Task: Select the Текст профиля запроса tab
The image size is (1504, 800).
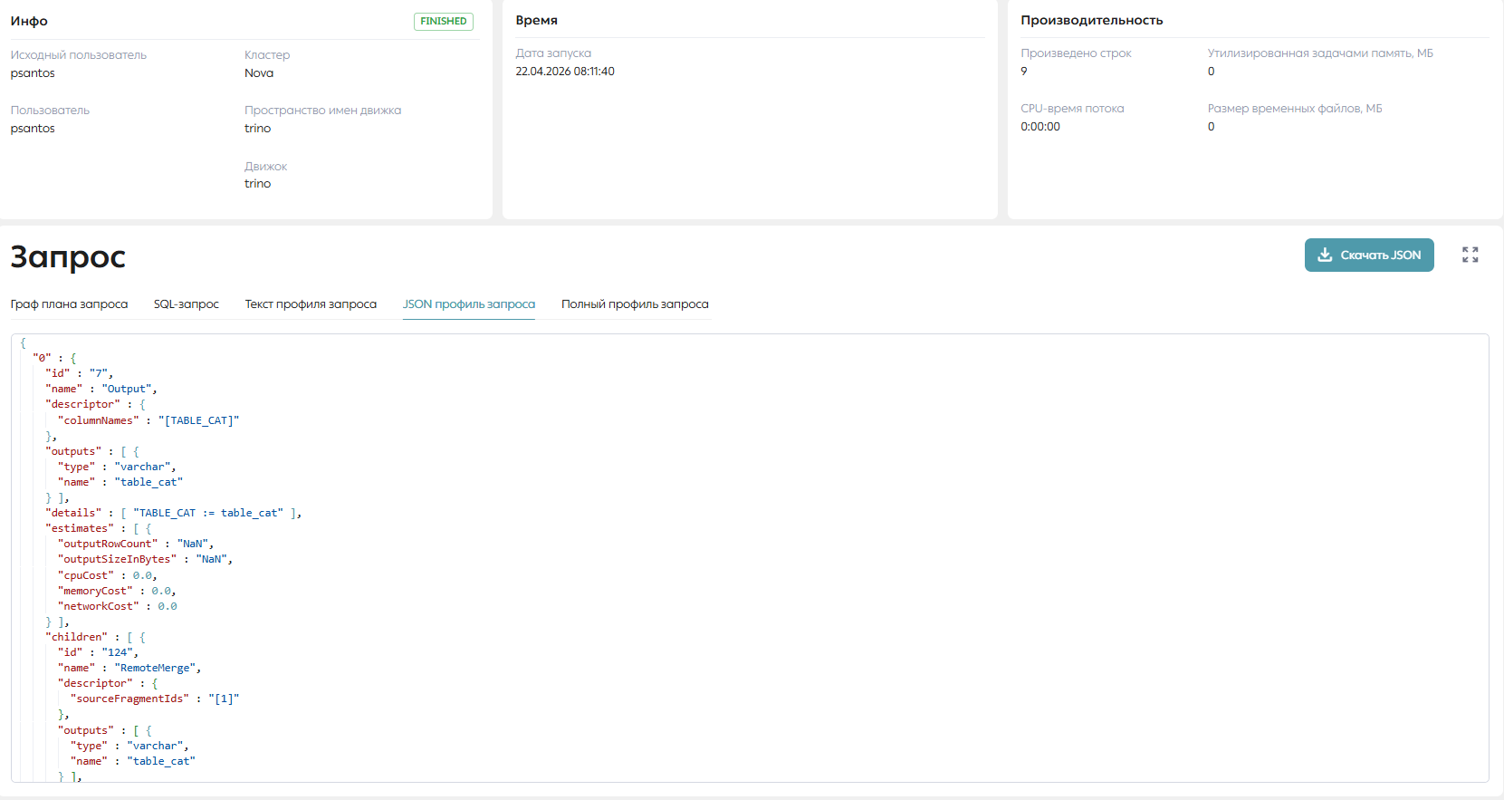Action: pyautogui.click(x=311, y=304)
